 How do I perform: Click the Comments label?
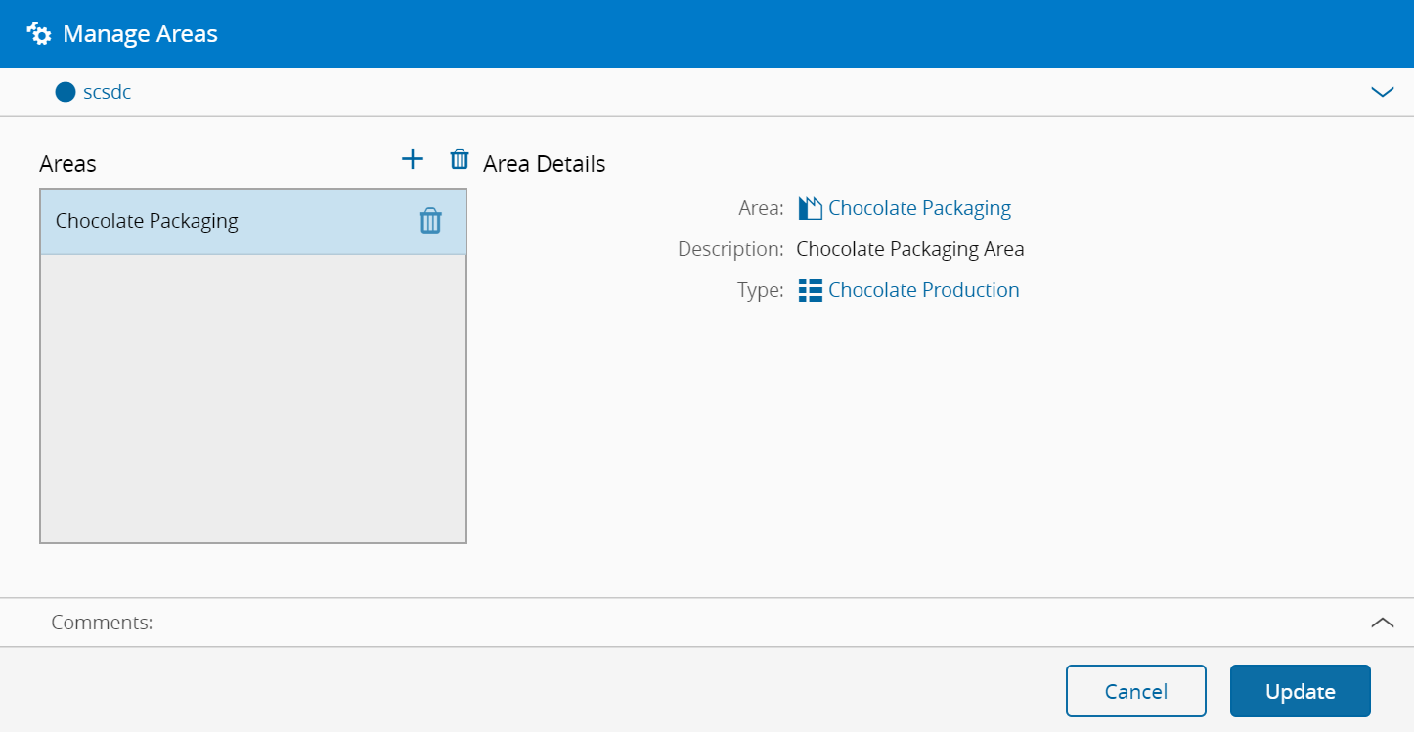[x=102, y=623]
